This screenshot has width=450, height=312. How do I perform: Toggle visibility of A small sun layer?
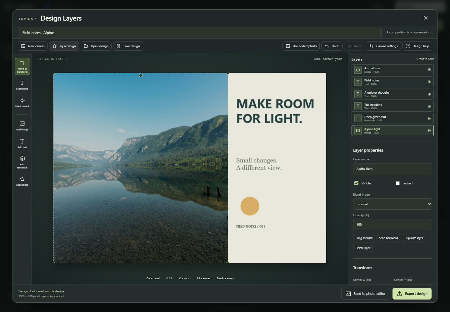point(429,70)
